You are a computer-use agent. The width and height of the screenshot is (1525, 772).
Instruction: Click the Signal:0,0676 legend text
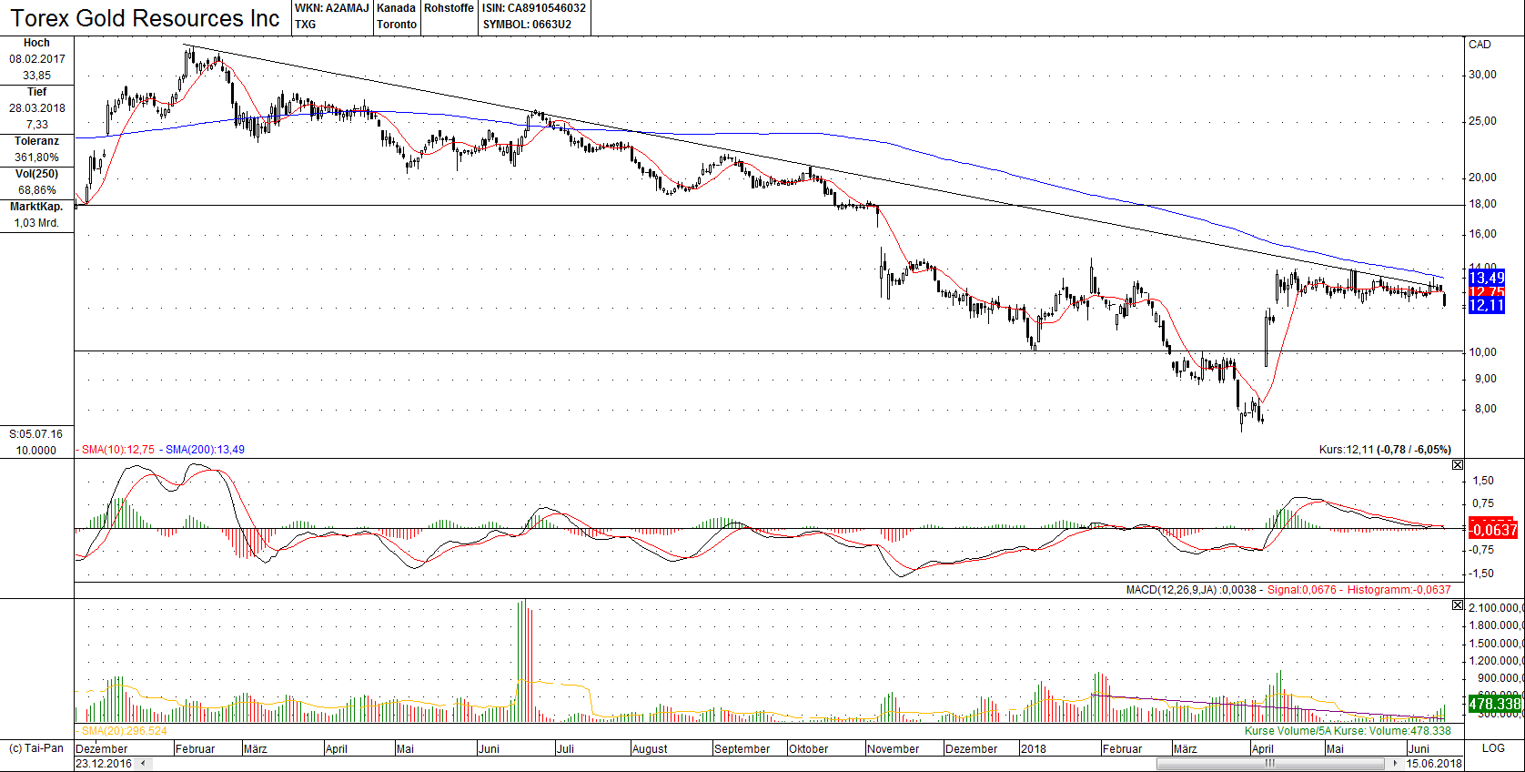[1302, 590]
